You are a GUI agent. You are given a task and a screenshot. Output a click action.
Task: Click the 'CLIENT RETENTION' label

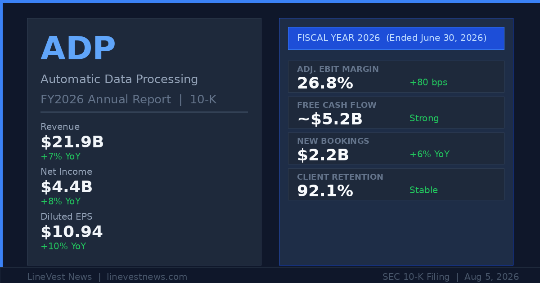pos(340,177)
